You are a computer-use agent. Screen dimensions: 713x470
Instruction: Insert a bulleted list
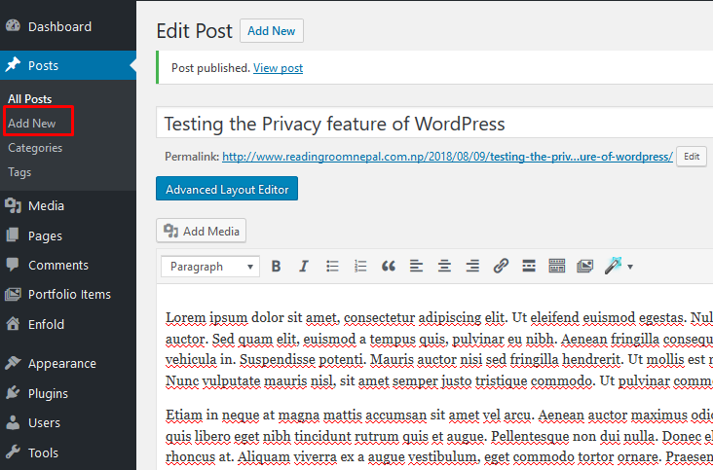click(x=332, y=266)
